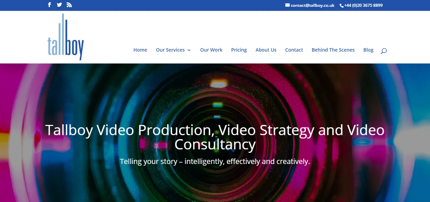Call the +44 (0)20 3675 8899 number
This screenshot has width=430, height=202.
click(363, 5)
